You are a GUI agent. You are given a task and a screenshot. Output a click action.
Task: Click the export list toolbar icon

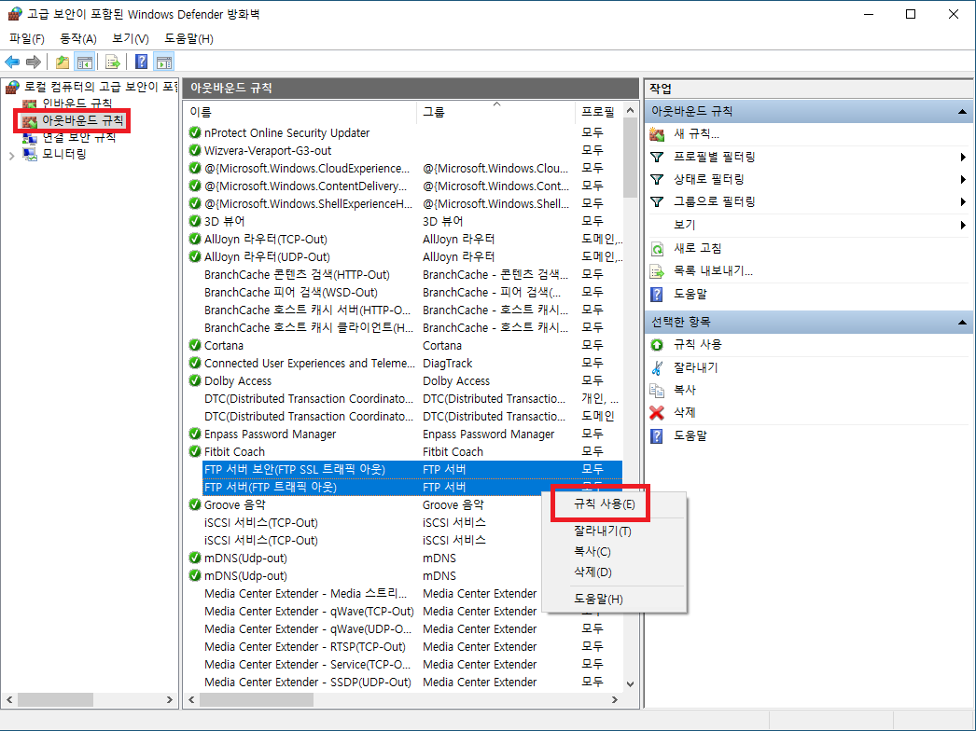tap(112, 62)
